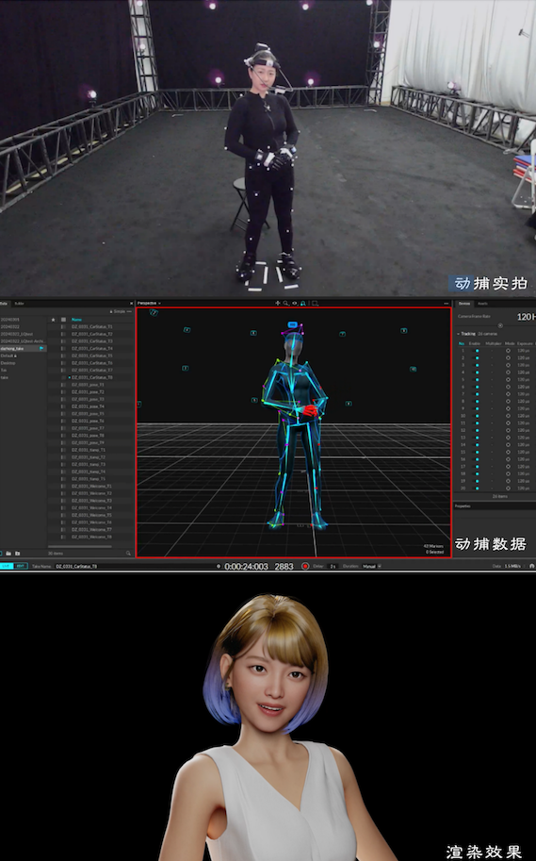Click the zoom magnifier icon in viewport toolbar
Image resolution: width=536 pixels, height=861 pixels.
pyautogui.click(x=285, y=303)
